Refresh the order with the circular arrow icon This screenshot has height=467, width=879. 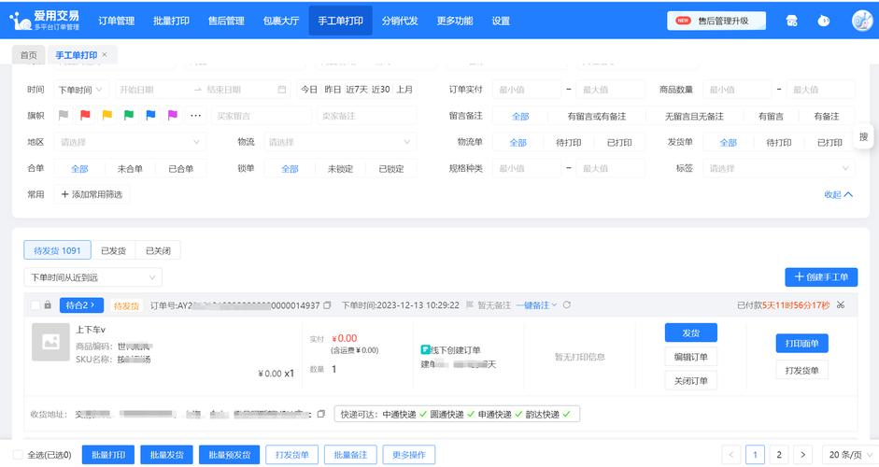click(x=567, y=305)
